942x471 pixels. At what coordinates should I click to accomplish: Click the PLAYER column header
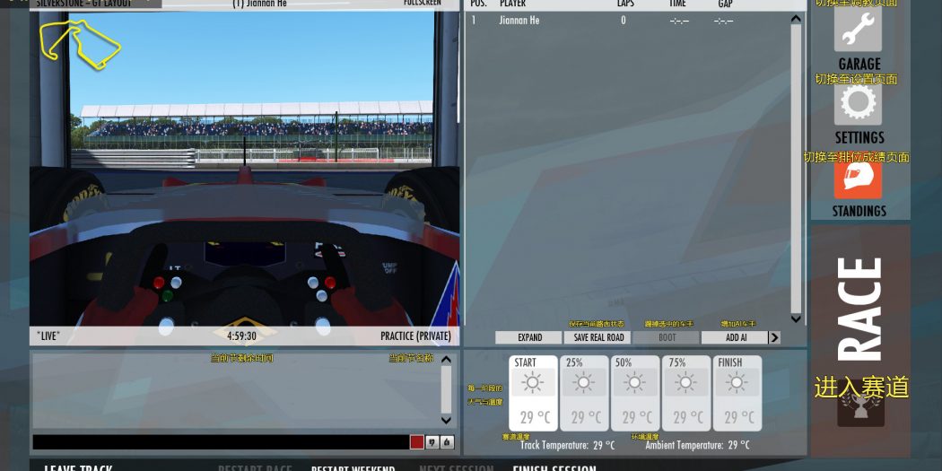(512, 4)
